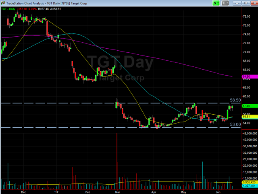Click the yellow 6,935,426 volume average tag
This screenshot has height=194, width=258.
[250, 182]
